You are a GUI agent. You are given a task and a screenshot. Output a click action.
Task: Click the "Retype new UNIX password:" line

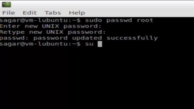[x=53, y=32]
